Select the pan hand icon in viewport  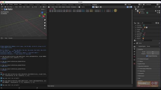[x=45, y=23]
